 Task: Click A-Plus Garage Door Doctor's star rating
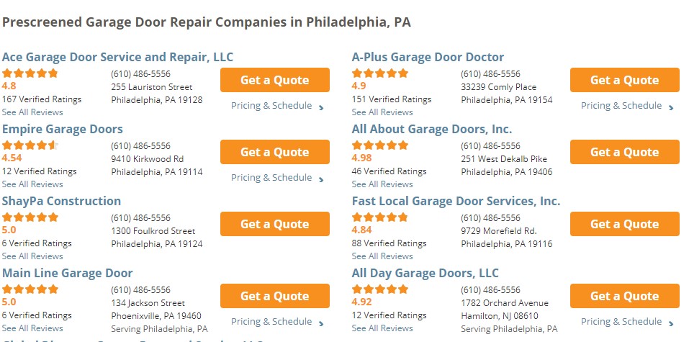click(380, 73)
